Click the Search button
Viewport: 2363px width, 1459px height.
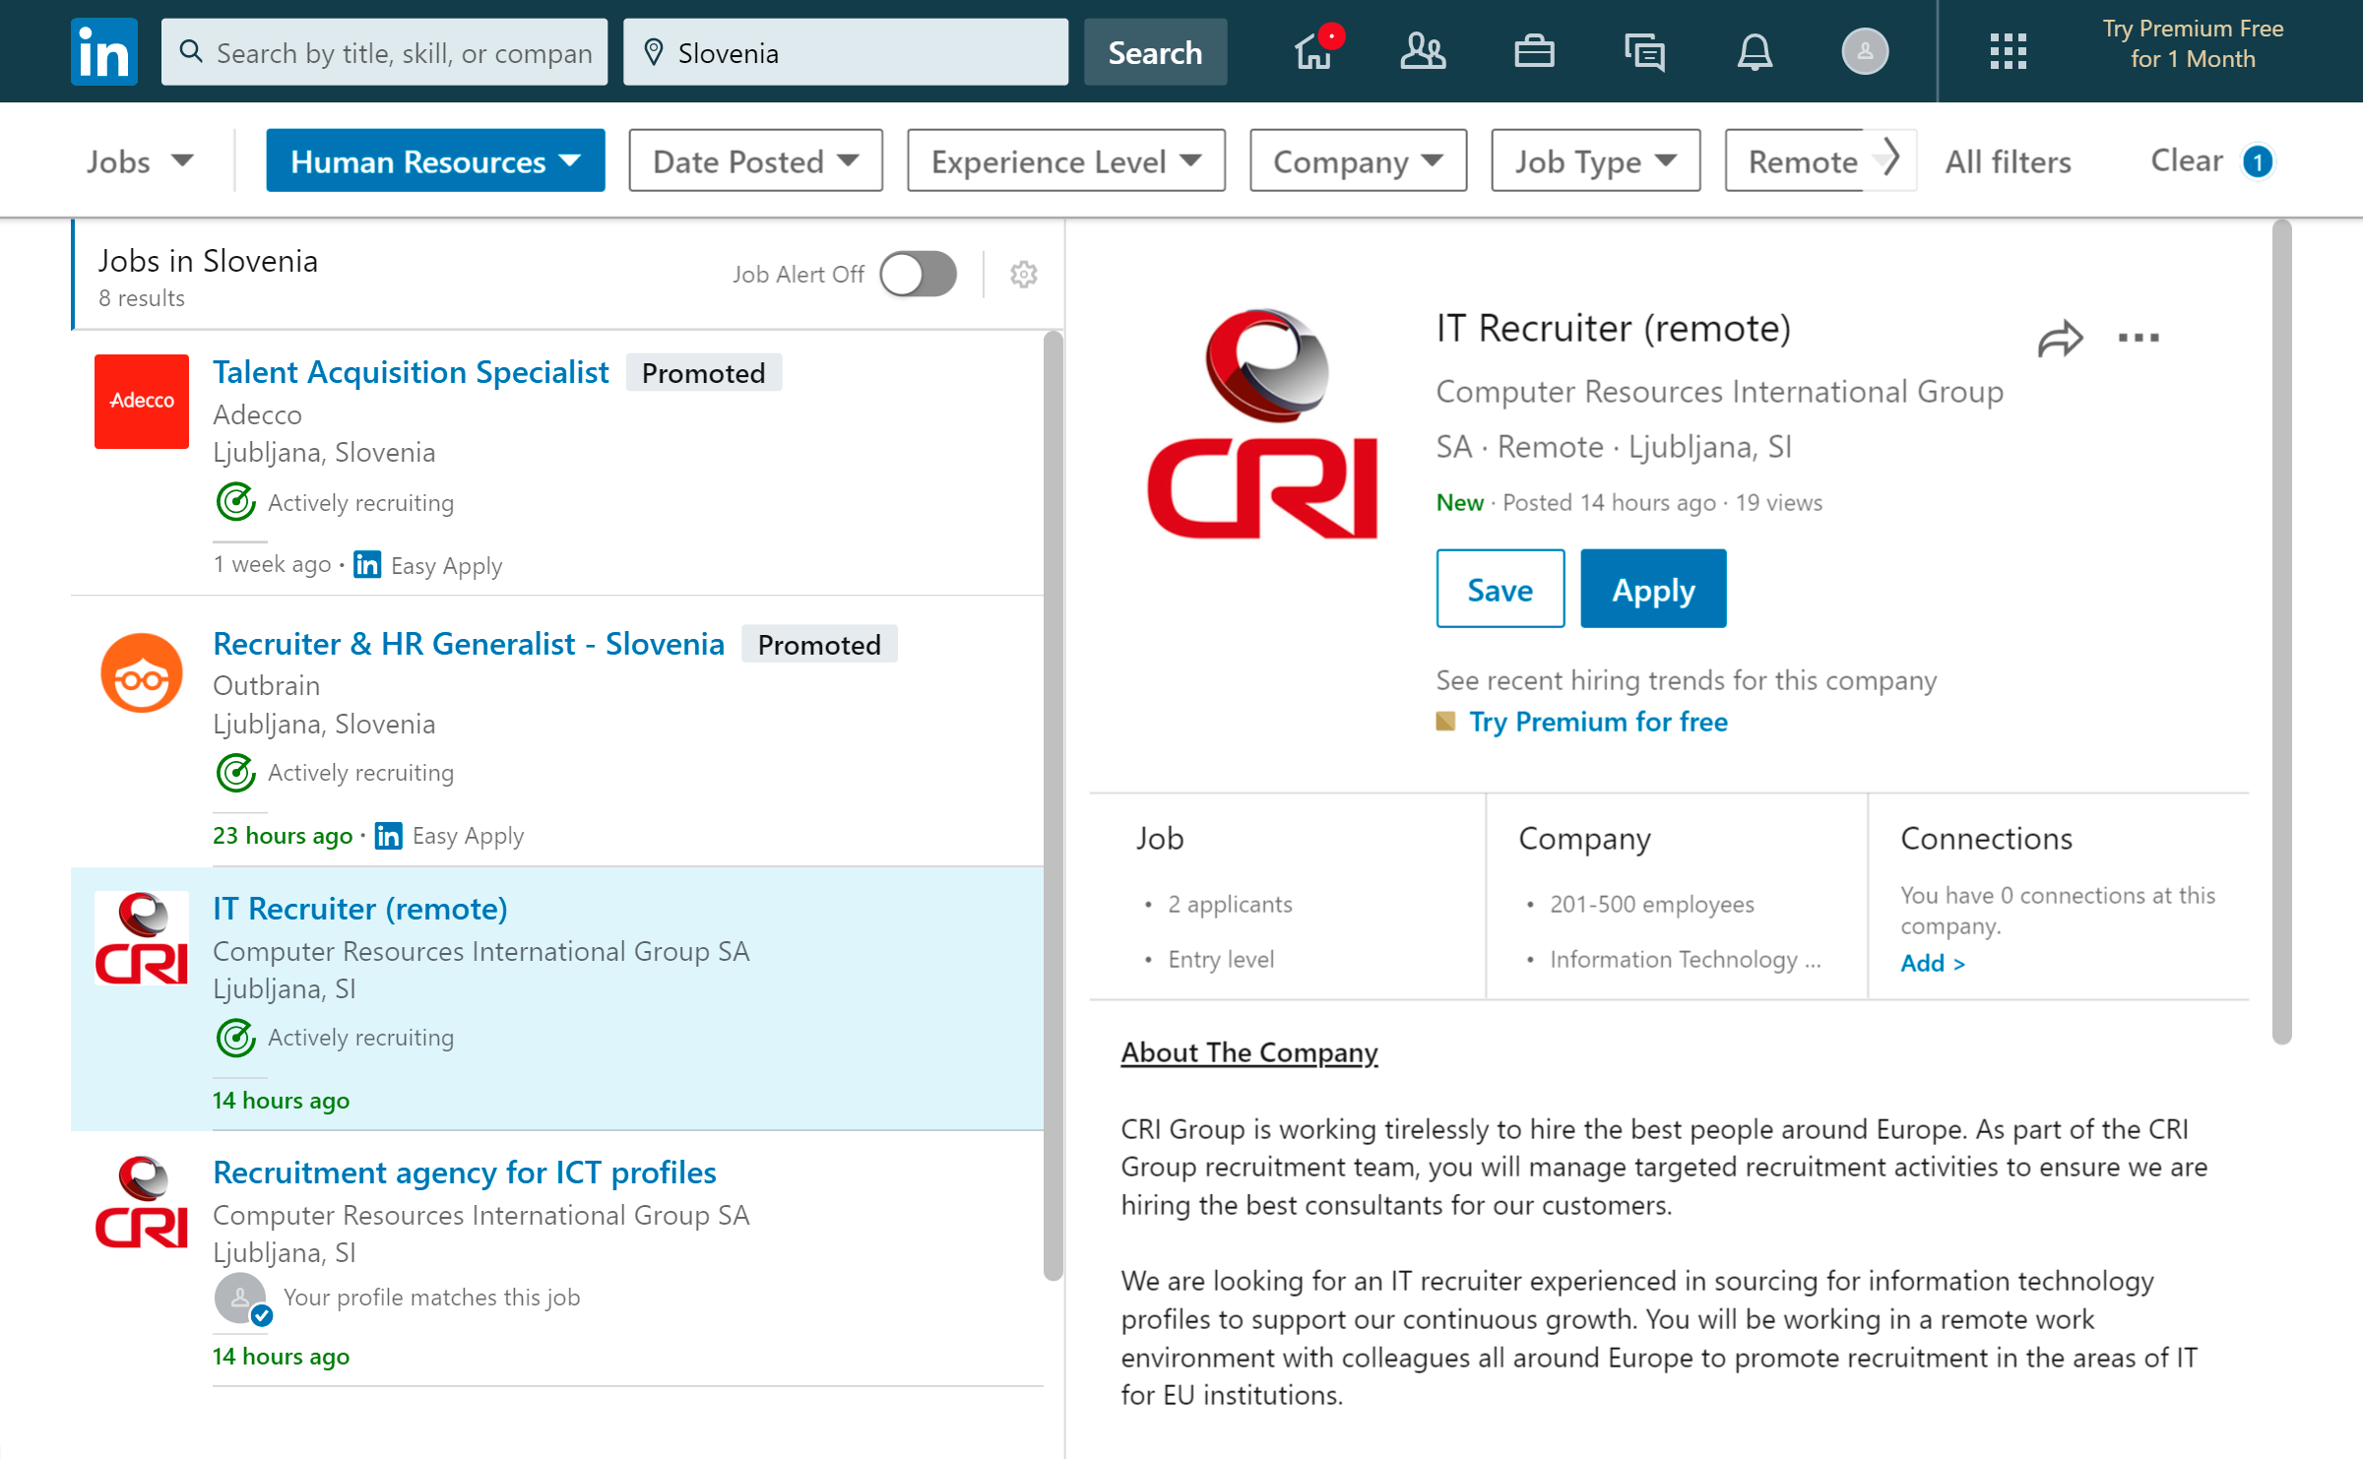tap(1155, 52)
